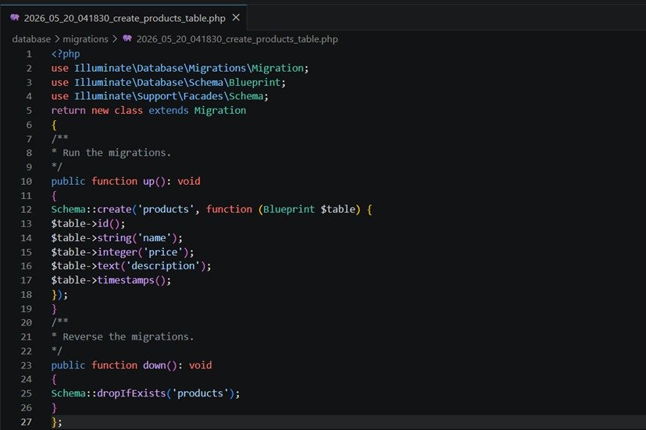Open the 'database' breadcrumb segment
Viewport: 646px width, 430px height.
coord(31,39)
